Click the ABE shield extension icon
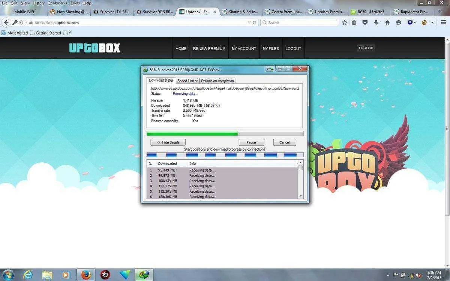 (x=410, y=22)
